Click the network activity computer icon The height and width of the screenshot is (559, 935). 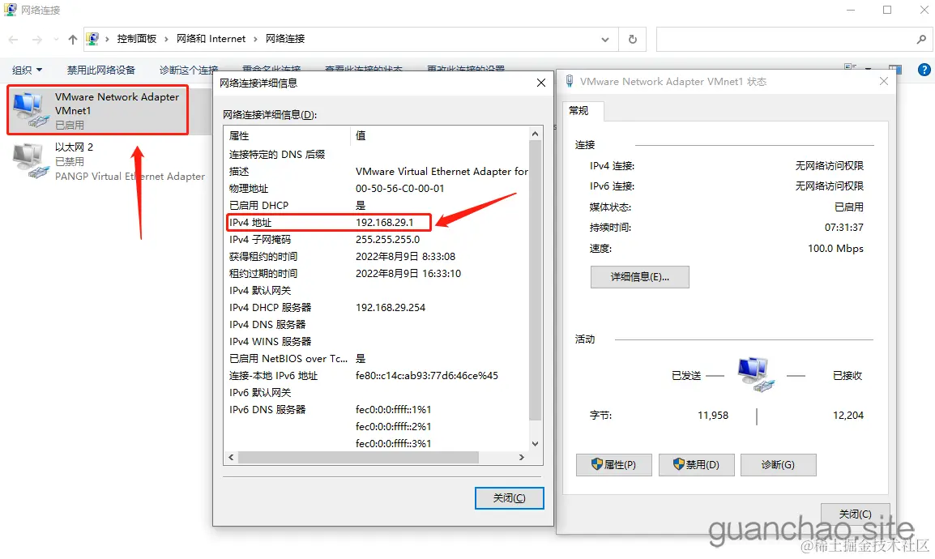[755, 374]
